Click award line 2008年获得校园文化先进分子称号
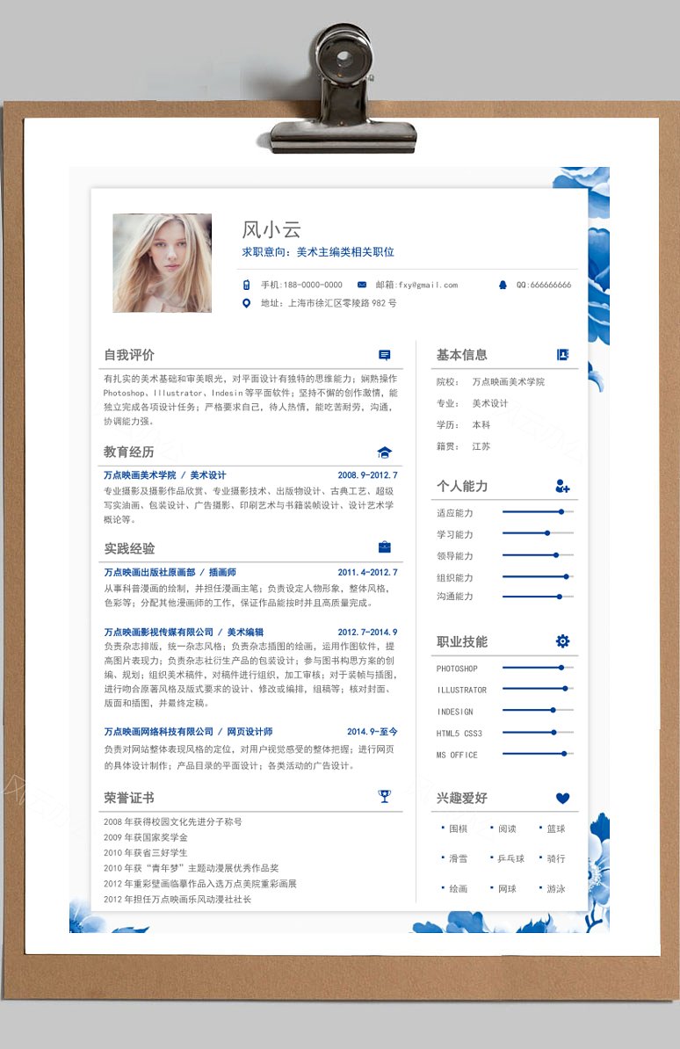Screen dimensions: 680x1049 [x=173, y=821]
